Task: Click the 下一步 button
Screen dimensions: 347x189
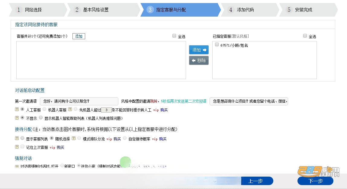Action: [315, 181]
